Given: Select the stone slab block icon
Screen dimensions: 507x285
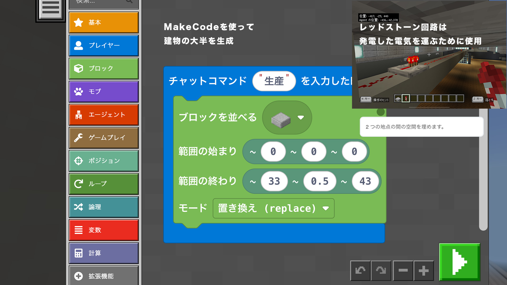Looking at the screenshot, I should [281, 120].
